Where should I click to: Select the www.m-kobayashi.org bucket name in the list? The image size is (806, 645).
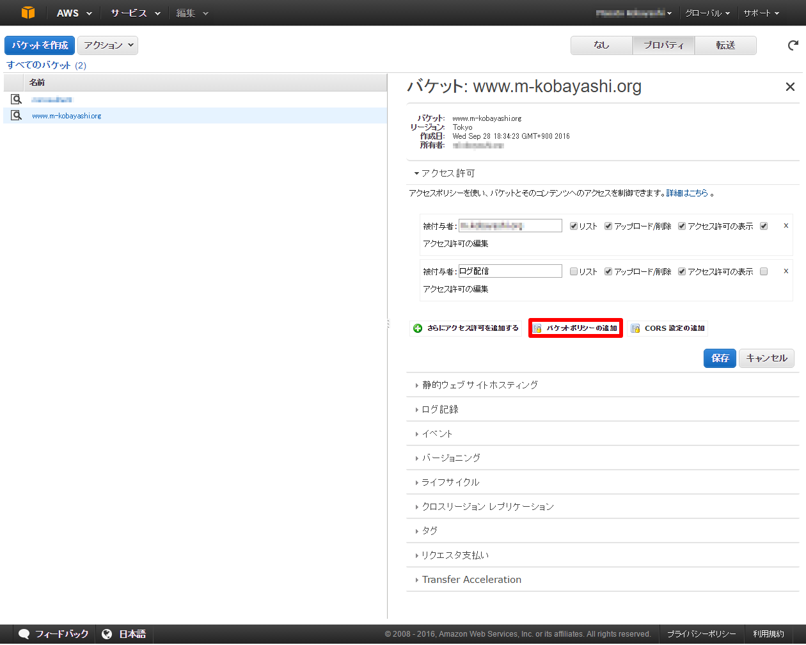point(67,116)
